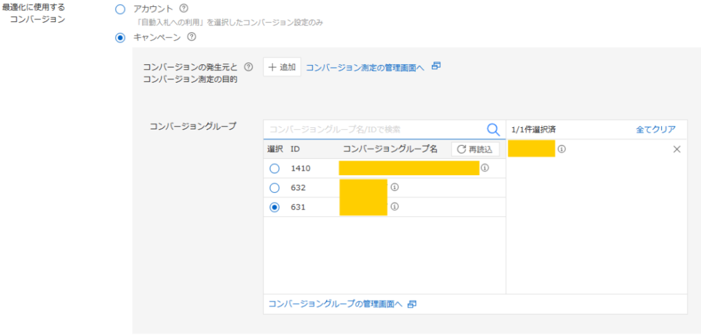Remove the selected conversion group with X
This screenshot has width=701, height=336.
[x=677, y=149]
